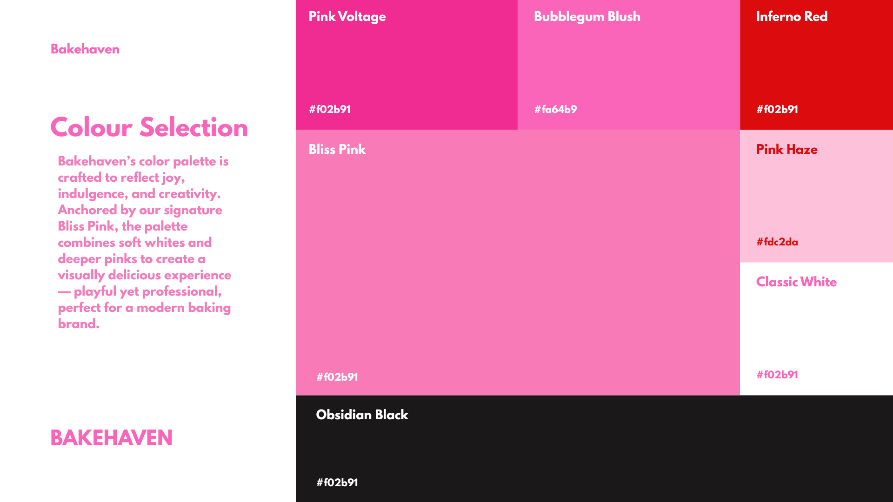The height and width of the screenshot is (502, 893).
Task: Select the #fdc2da hex code
Action: [x=777, y=242]
